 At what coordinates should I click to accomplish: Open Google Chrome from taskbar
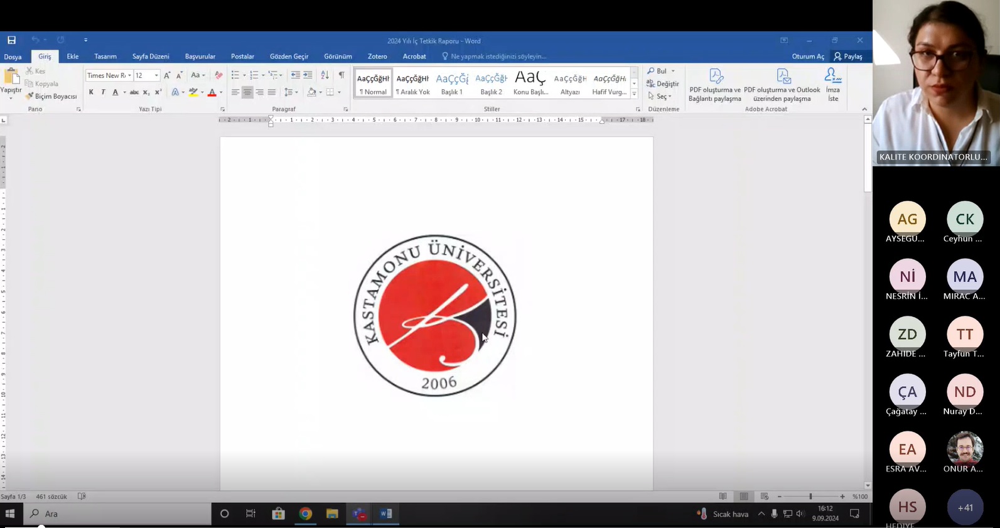click(x=305, y=514)
